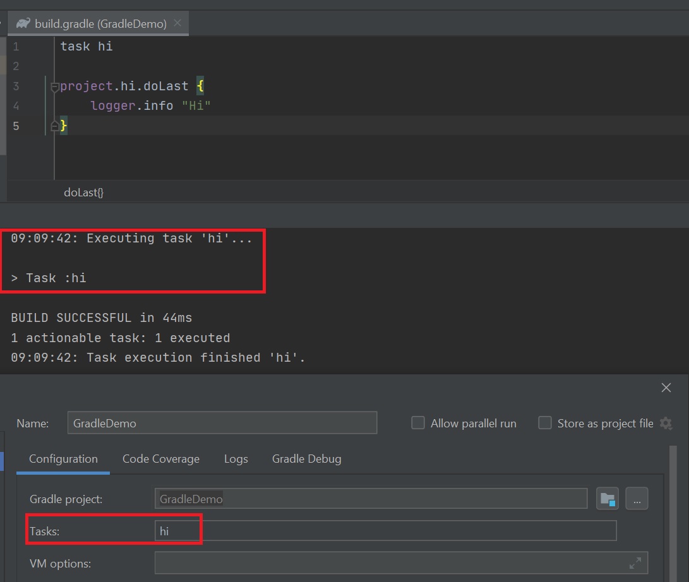Collapse the doLast block at line 3
This screenshot has width=689, height=582.
pos(54,87)
